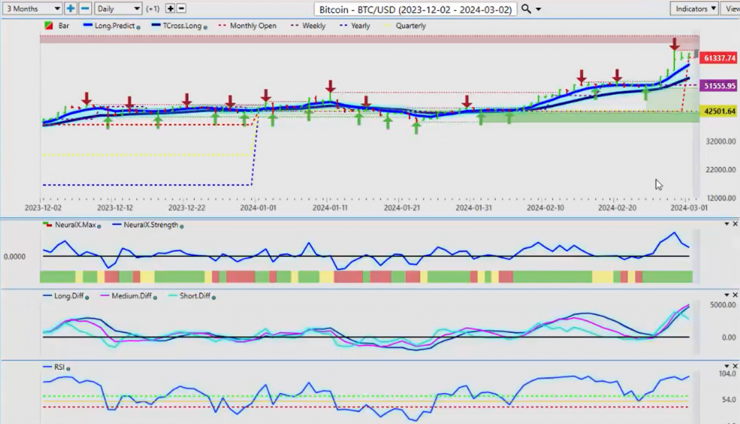The height and width of the screenshot is (424, 740).
Task: Close the Long.Diff indicator panel
Action: pos(735,295)
